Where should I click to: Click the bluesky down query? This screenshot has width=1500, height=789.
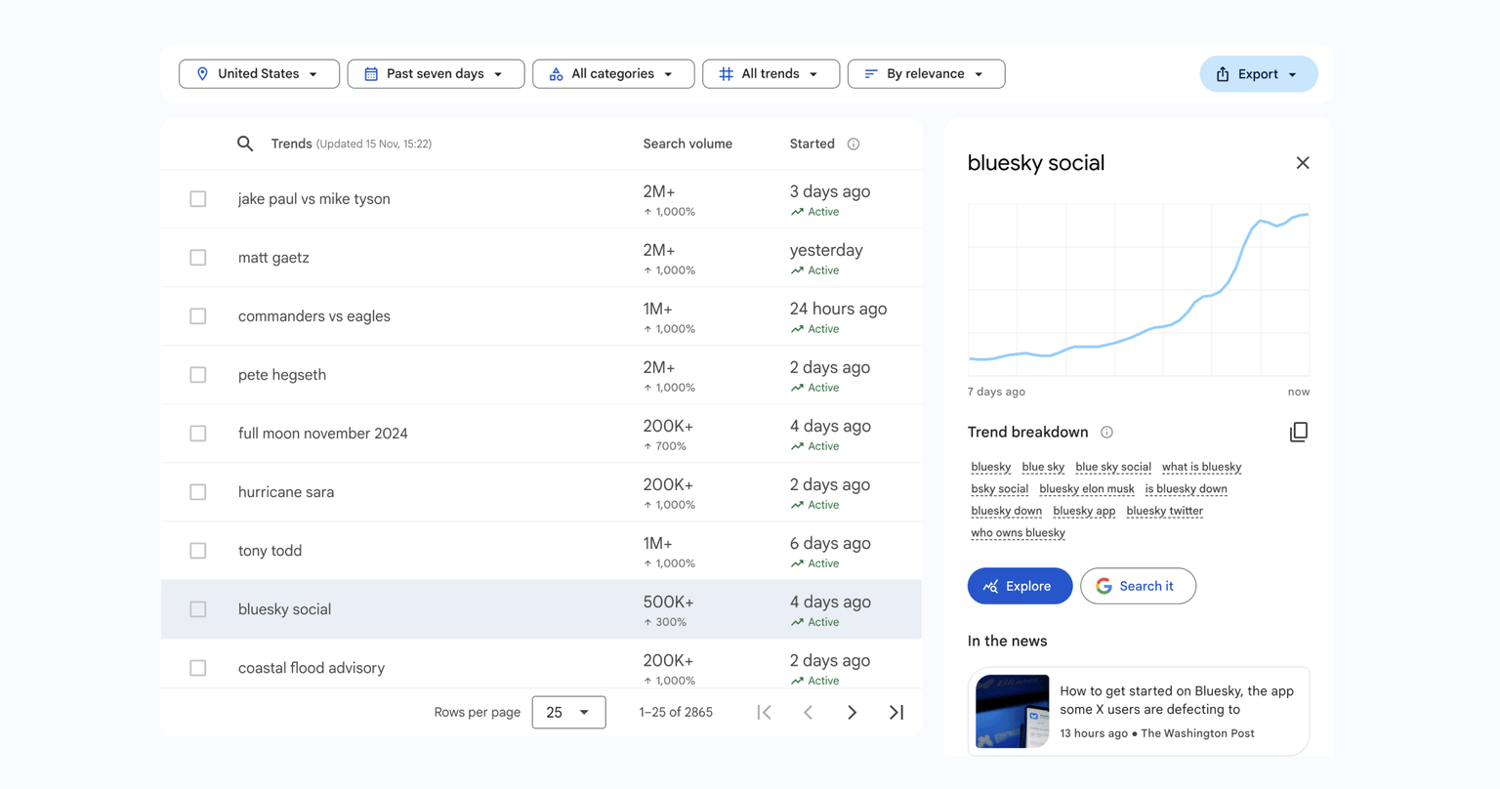[1007, 511]
